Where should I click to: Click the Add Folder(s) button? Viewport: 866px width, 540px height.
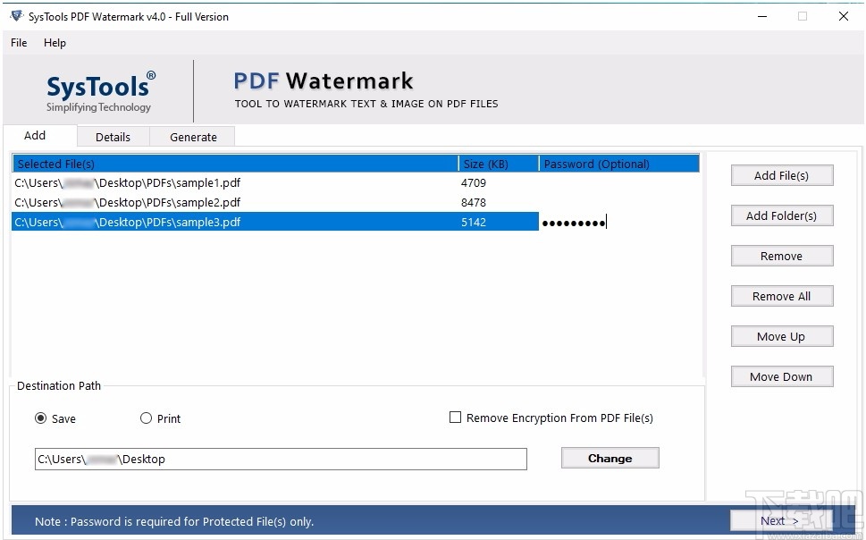click(781, 215)
